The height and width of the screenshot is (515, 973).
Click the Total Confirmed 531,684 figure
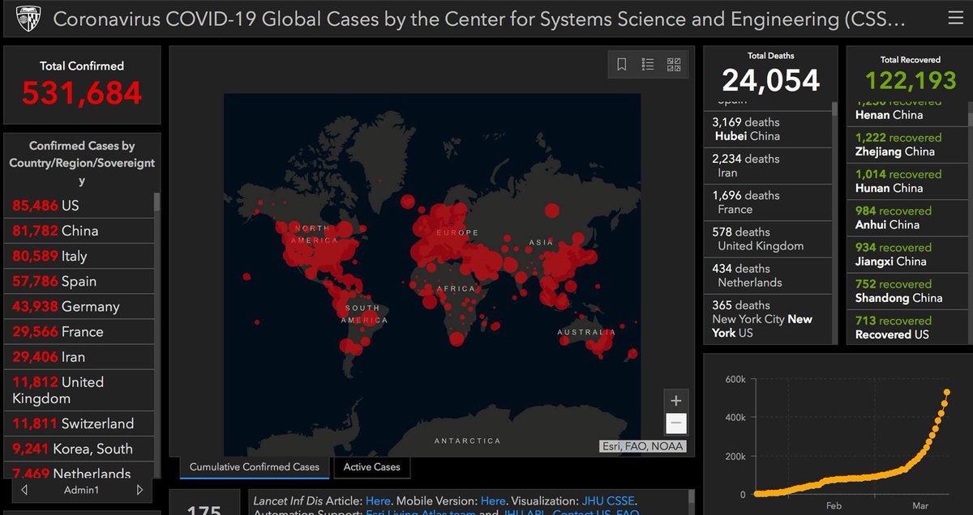coord(82,93)
